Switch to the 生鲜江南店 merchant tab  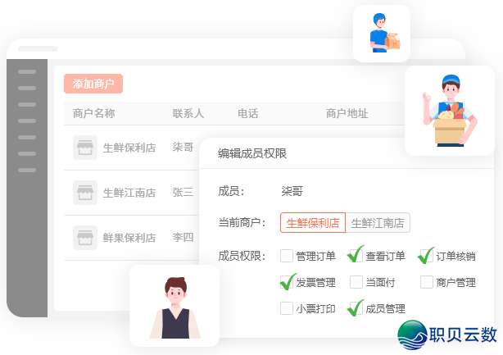pyautogui.click(x=378, y=222)
